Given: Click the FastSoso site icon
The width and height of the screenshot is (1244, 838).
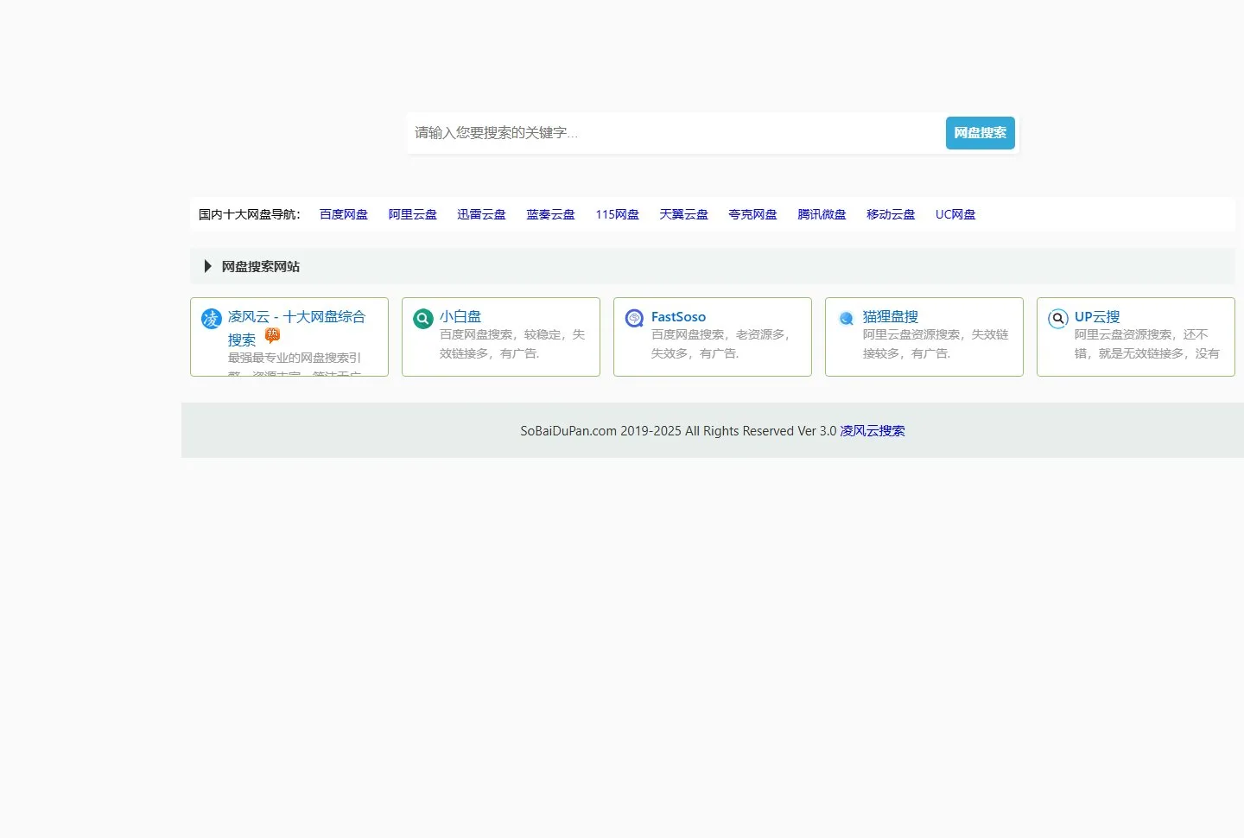Looking at the screenshot, I should click(x=635, y=319).
